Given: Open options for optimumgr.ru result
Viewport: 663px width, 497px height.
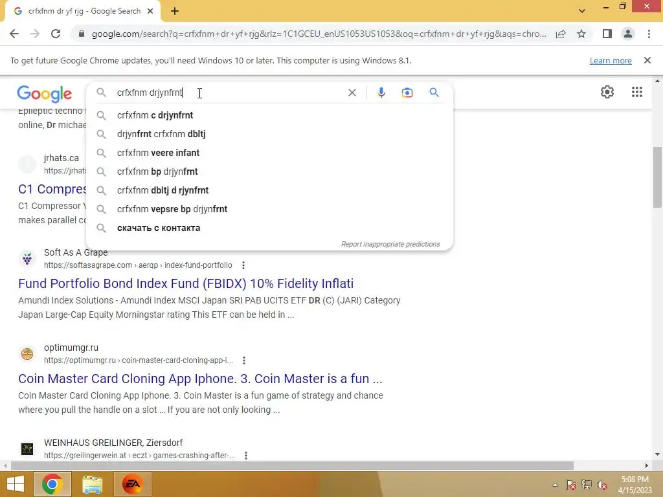Looking at the screenshot, I should coord(244,360).
